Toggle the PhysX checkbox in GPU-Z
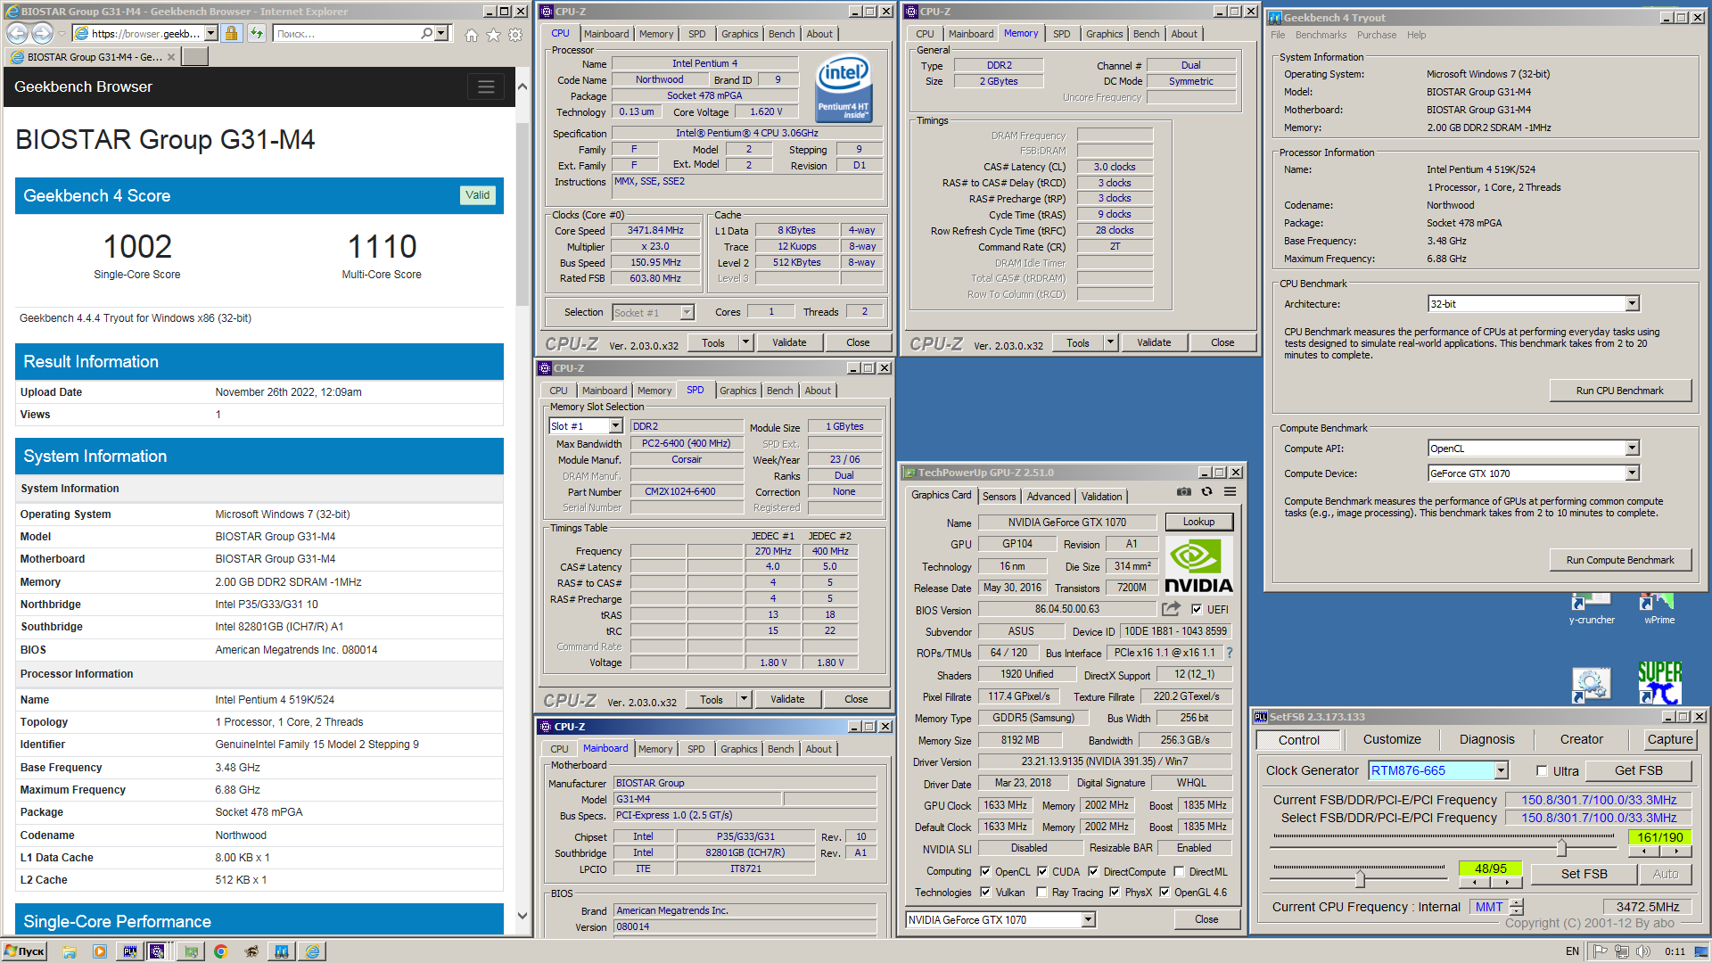The image size is (1712, 963). pos(1115,893)
